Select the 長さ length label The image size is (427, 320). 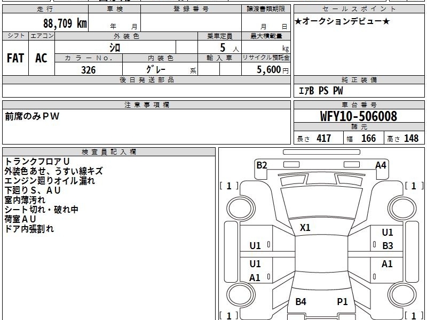coord(303,139)
